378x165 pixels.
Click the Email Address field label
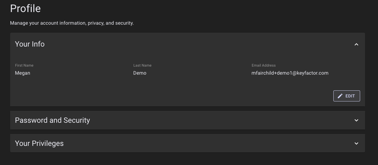click(263, 65)
